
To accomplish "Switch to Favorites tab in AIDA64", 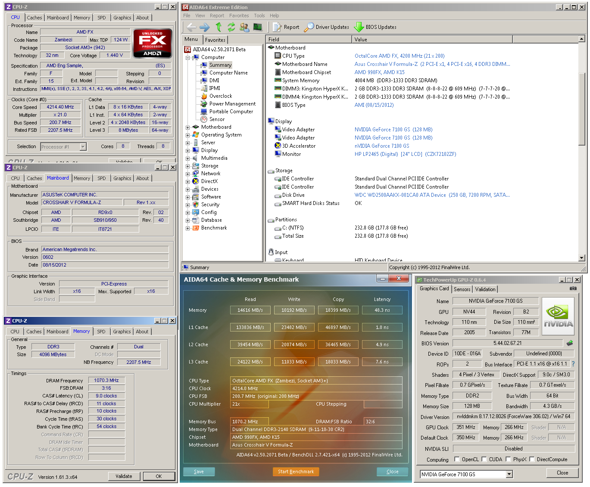I will point(215,40).
